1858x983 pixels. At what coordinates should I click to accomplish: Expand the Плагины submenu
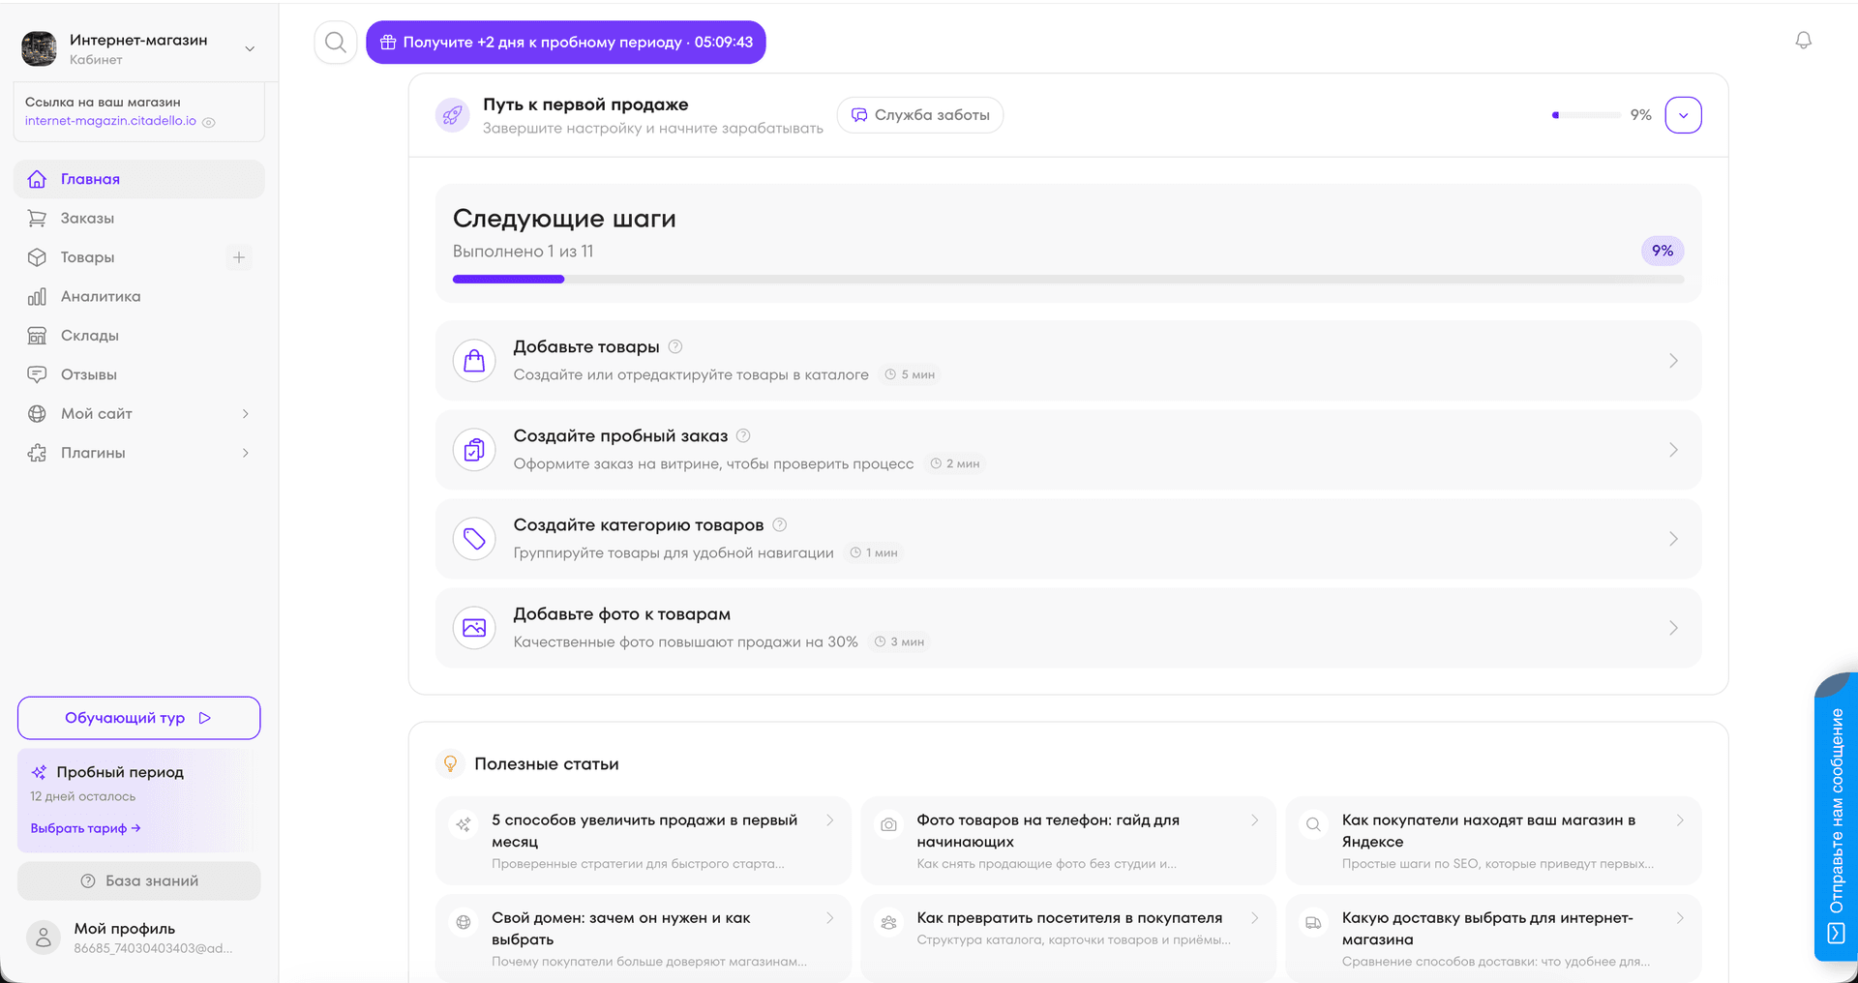245,453
